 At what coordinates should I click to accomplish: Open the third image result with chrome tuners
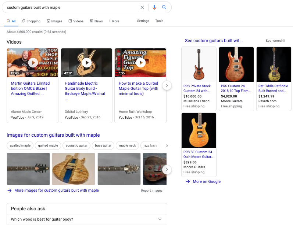point(119,169)
